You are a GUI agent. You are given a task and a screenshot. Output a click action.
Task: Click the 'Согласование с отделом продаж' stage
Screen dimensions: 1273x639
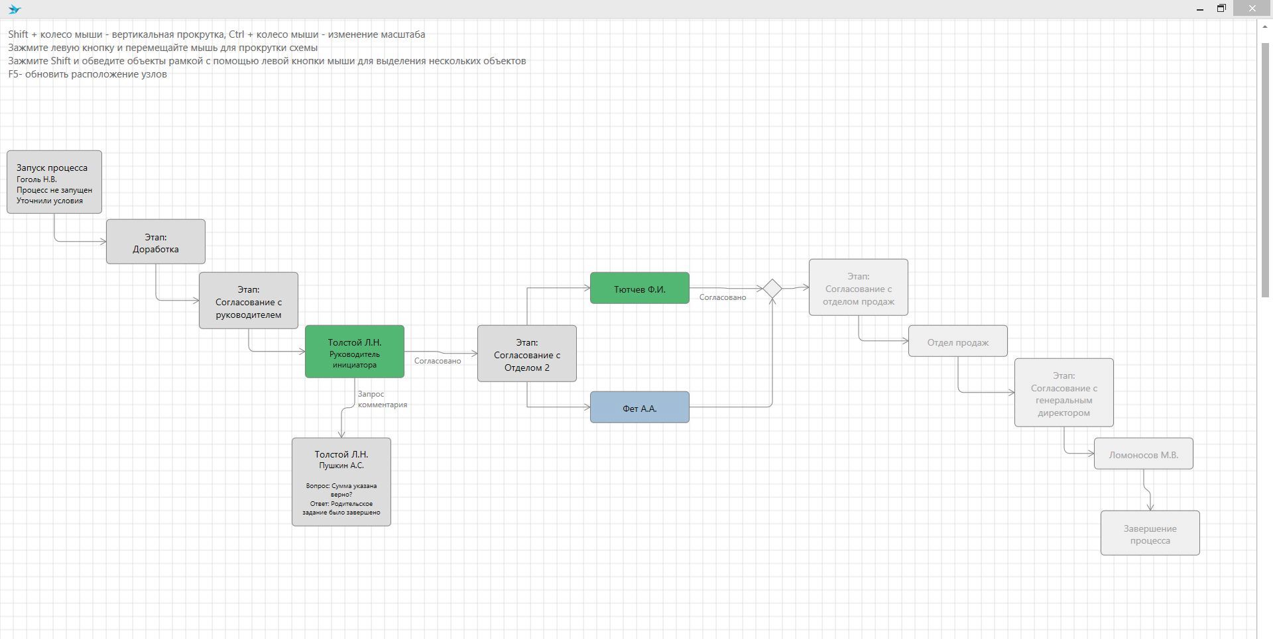click(x=859, y=288)
